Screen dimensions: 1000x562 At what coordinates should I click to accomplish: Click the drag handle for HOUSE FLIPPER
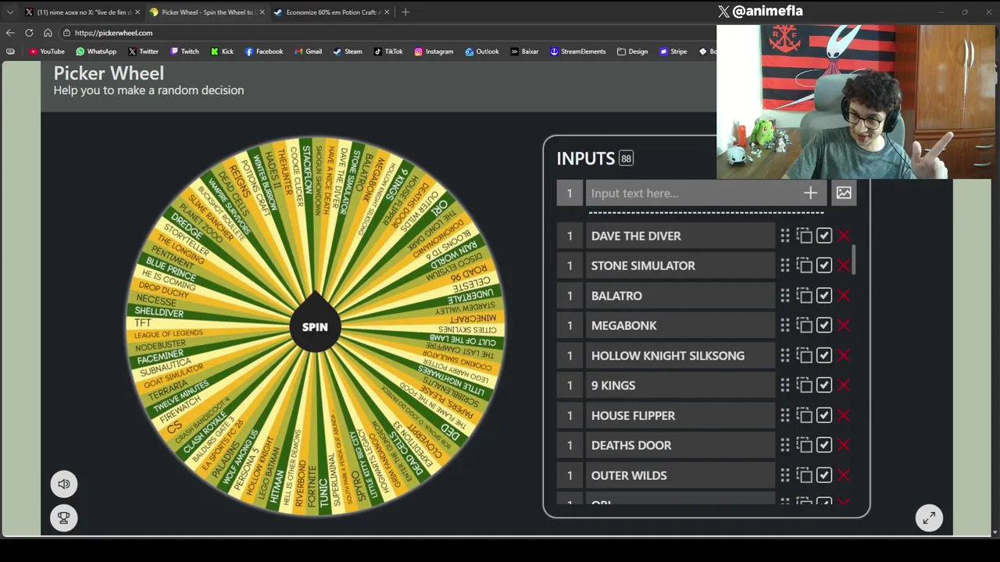click(x=785, y=416)
